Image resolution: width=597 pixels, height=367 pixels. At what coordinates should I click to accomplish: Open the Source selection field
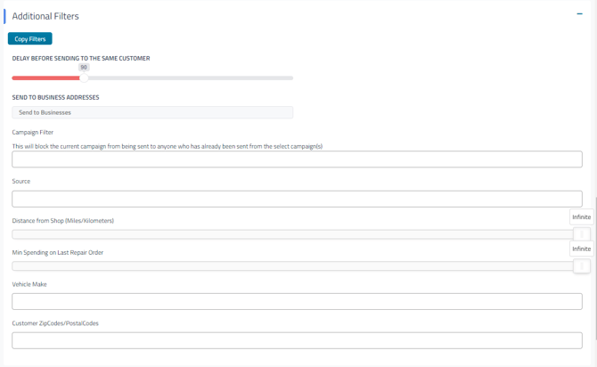(297, 199)
